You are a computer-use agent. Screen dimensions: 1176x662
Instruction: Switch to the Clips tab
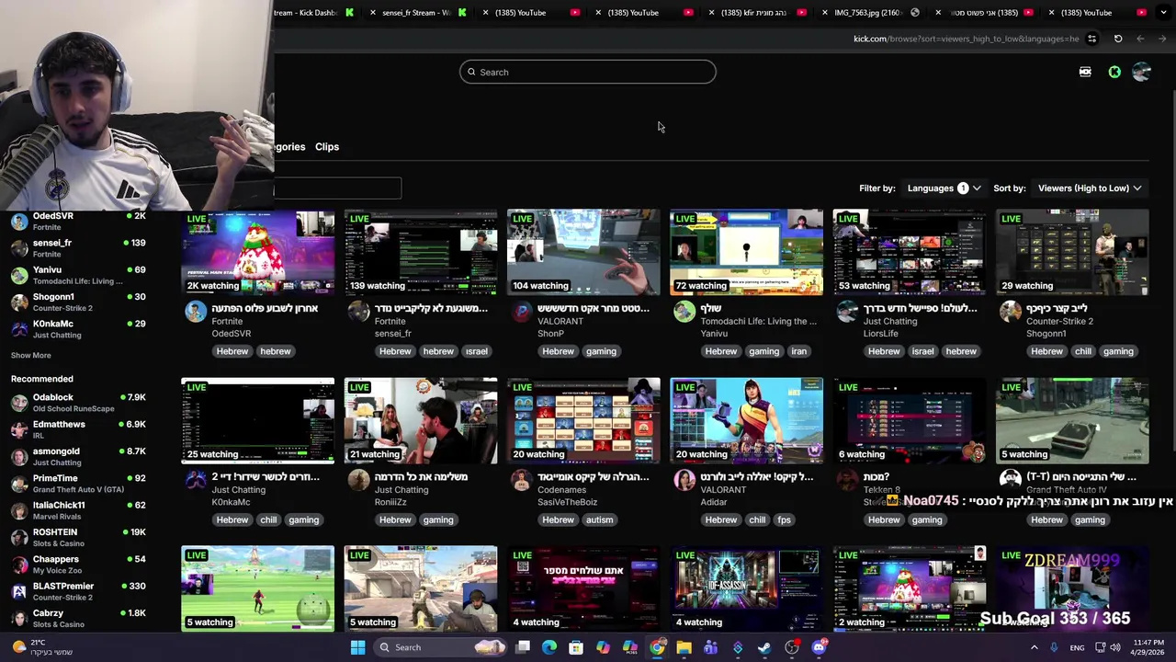327,147
